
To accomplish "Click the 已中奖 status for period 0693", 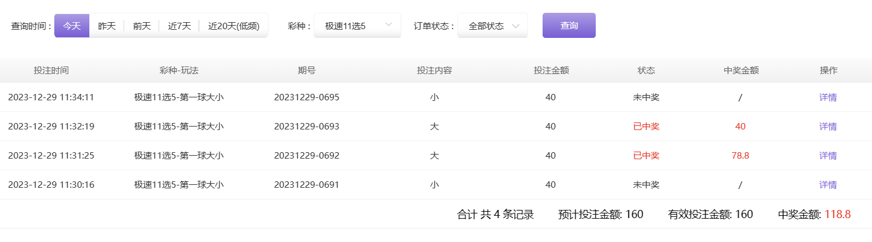I will 647,127.
